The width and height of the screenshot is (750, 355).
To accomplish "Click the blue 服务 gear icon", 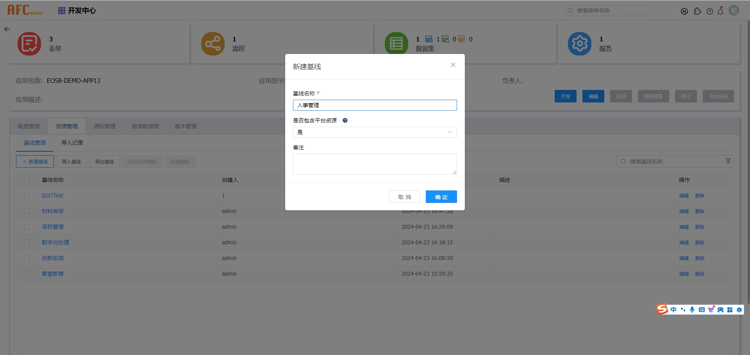I will [x=579, y=44].
